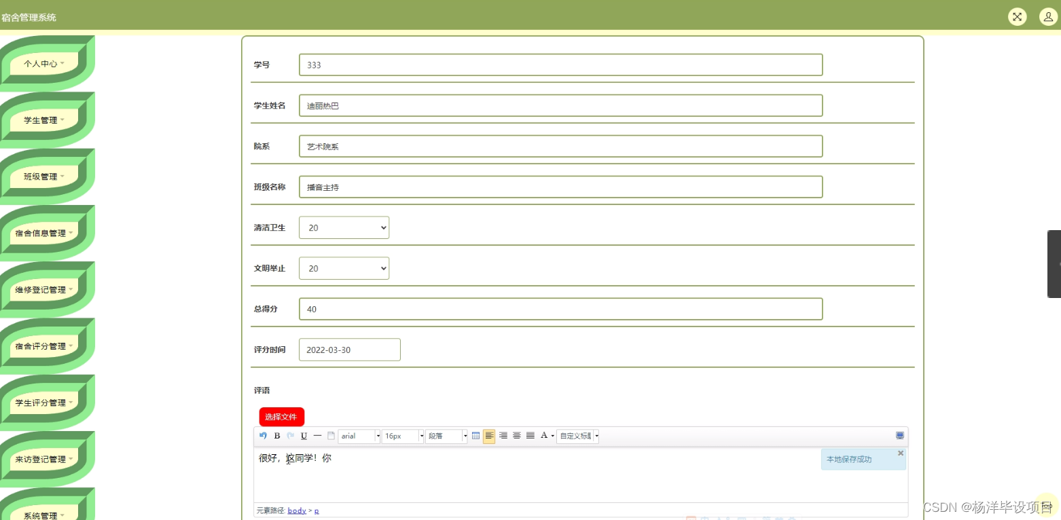Image resolution: width=1061 pixels, height=520 pixels.
Task: Click the Redo icon in the editor toolbar
Action: pos(290,436)
